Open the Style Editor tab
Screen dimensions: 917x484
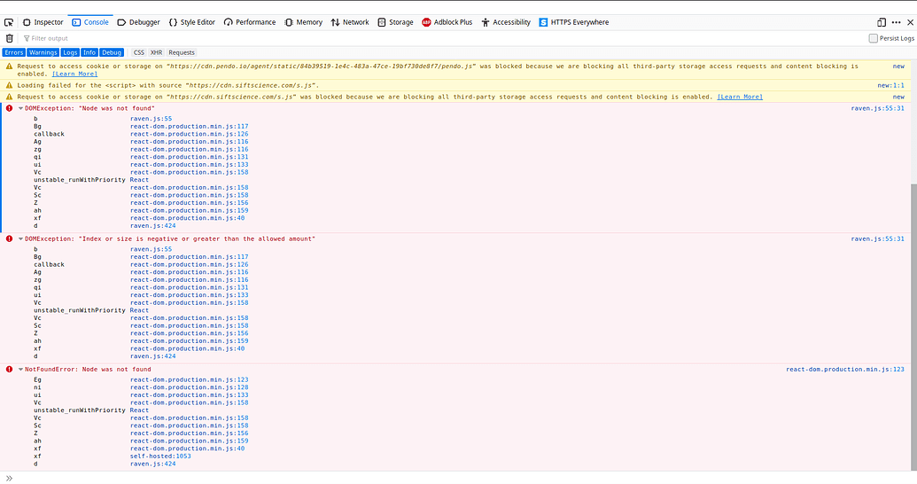point(192,22)
